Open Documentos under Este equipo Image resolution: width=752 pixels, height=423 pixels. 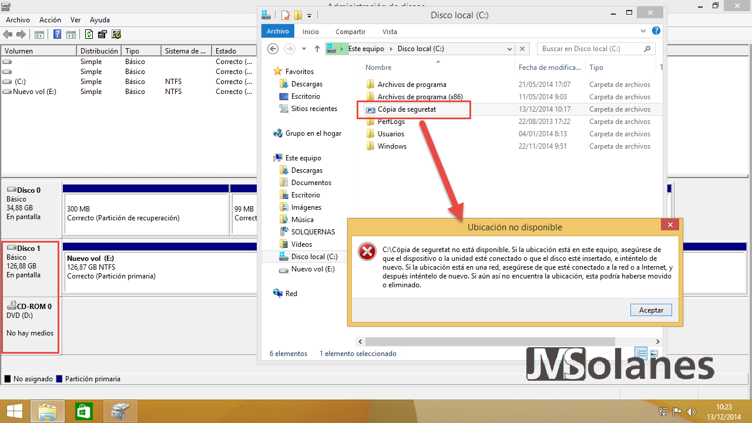(311, 183)
